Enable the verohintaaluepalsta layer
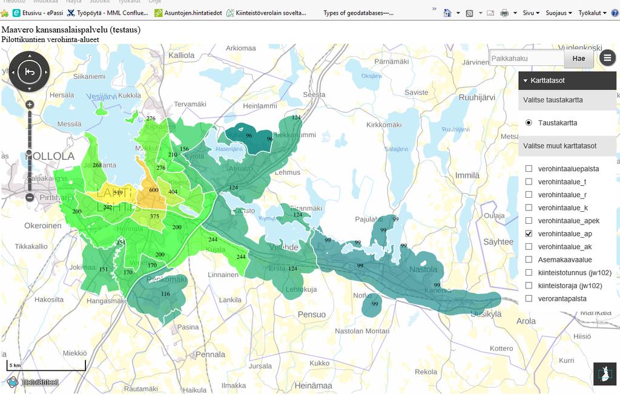 529,169
